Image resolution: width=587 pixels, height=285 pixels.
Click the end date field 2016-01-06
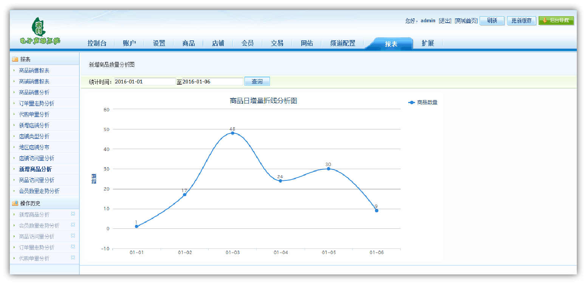point(212,82)
